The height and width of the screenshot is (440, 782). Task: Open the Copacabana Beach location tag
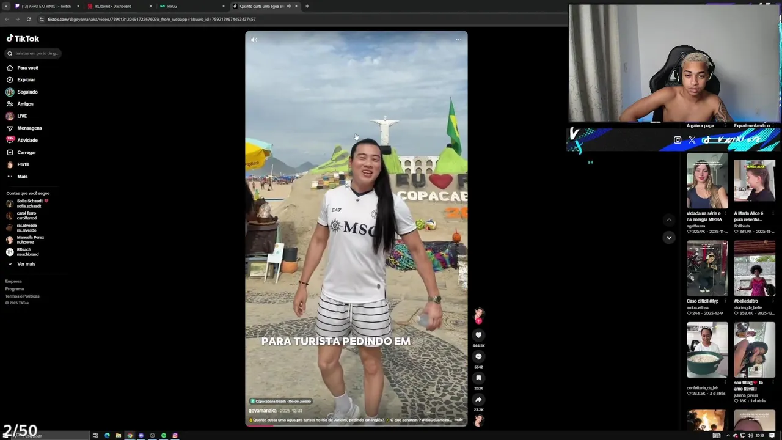click(280, 402)
